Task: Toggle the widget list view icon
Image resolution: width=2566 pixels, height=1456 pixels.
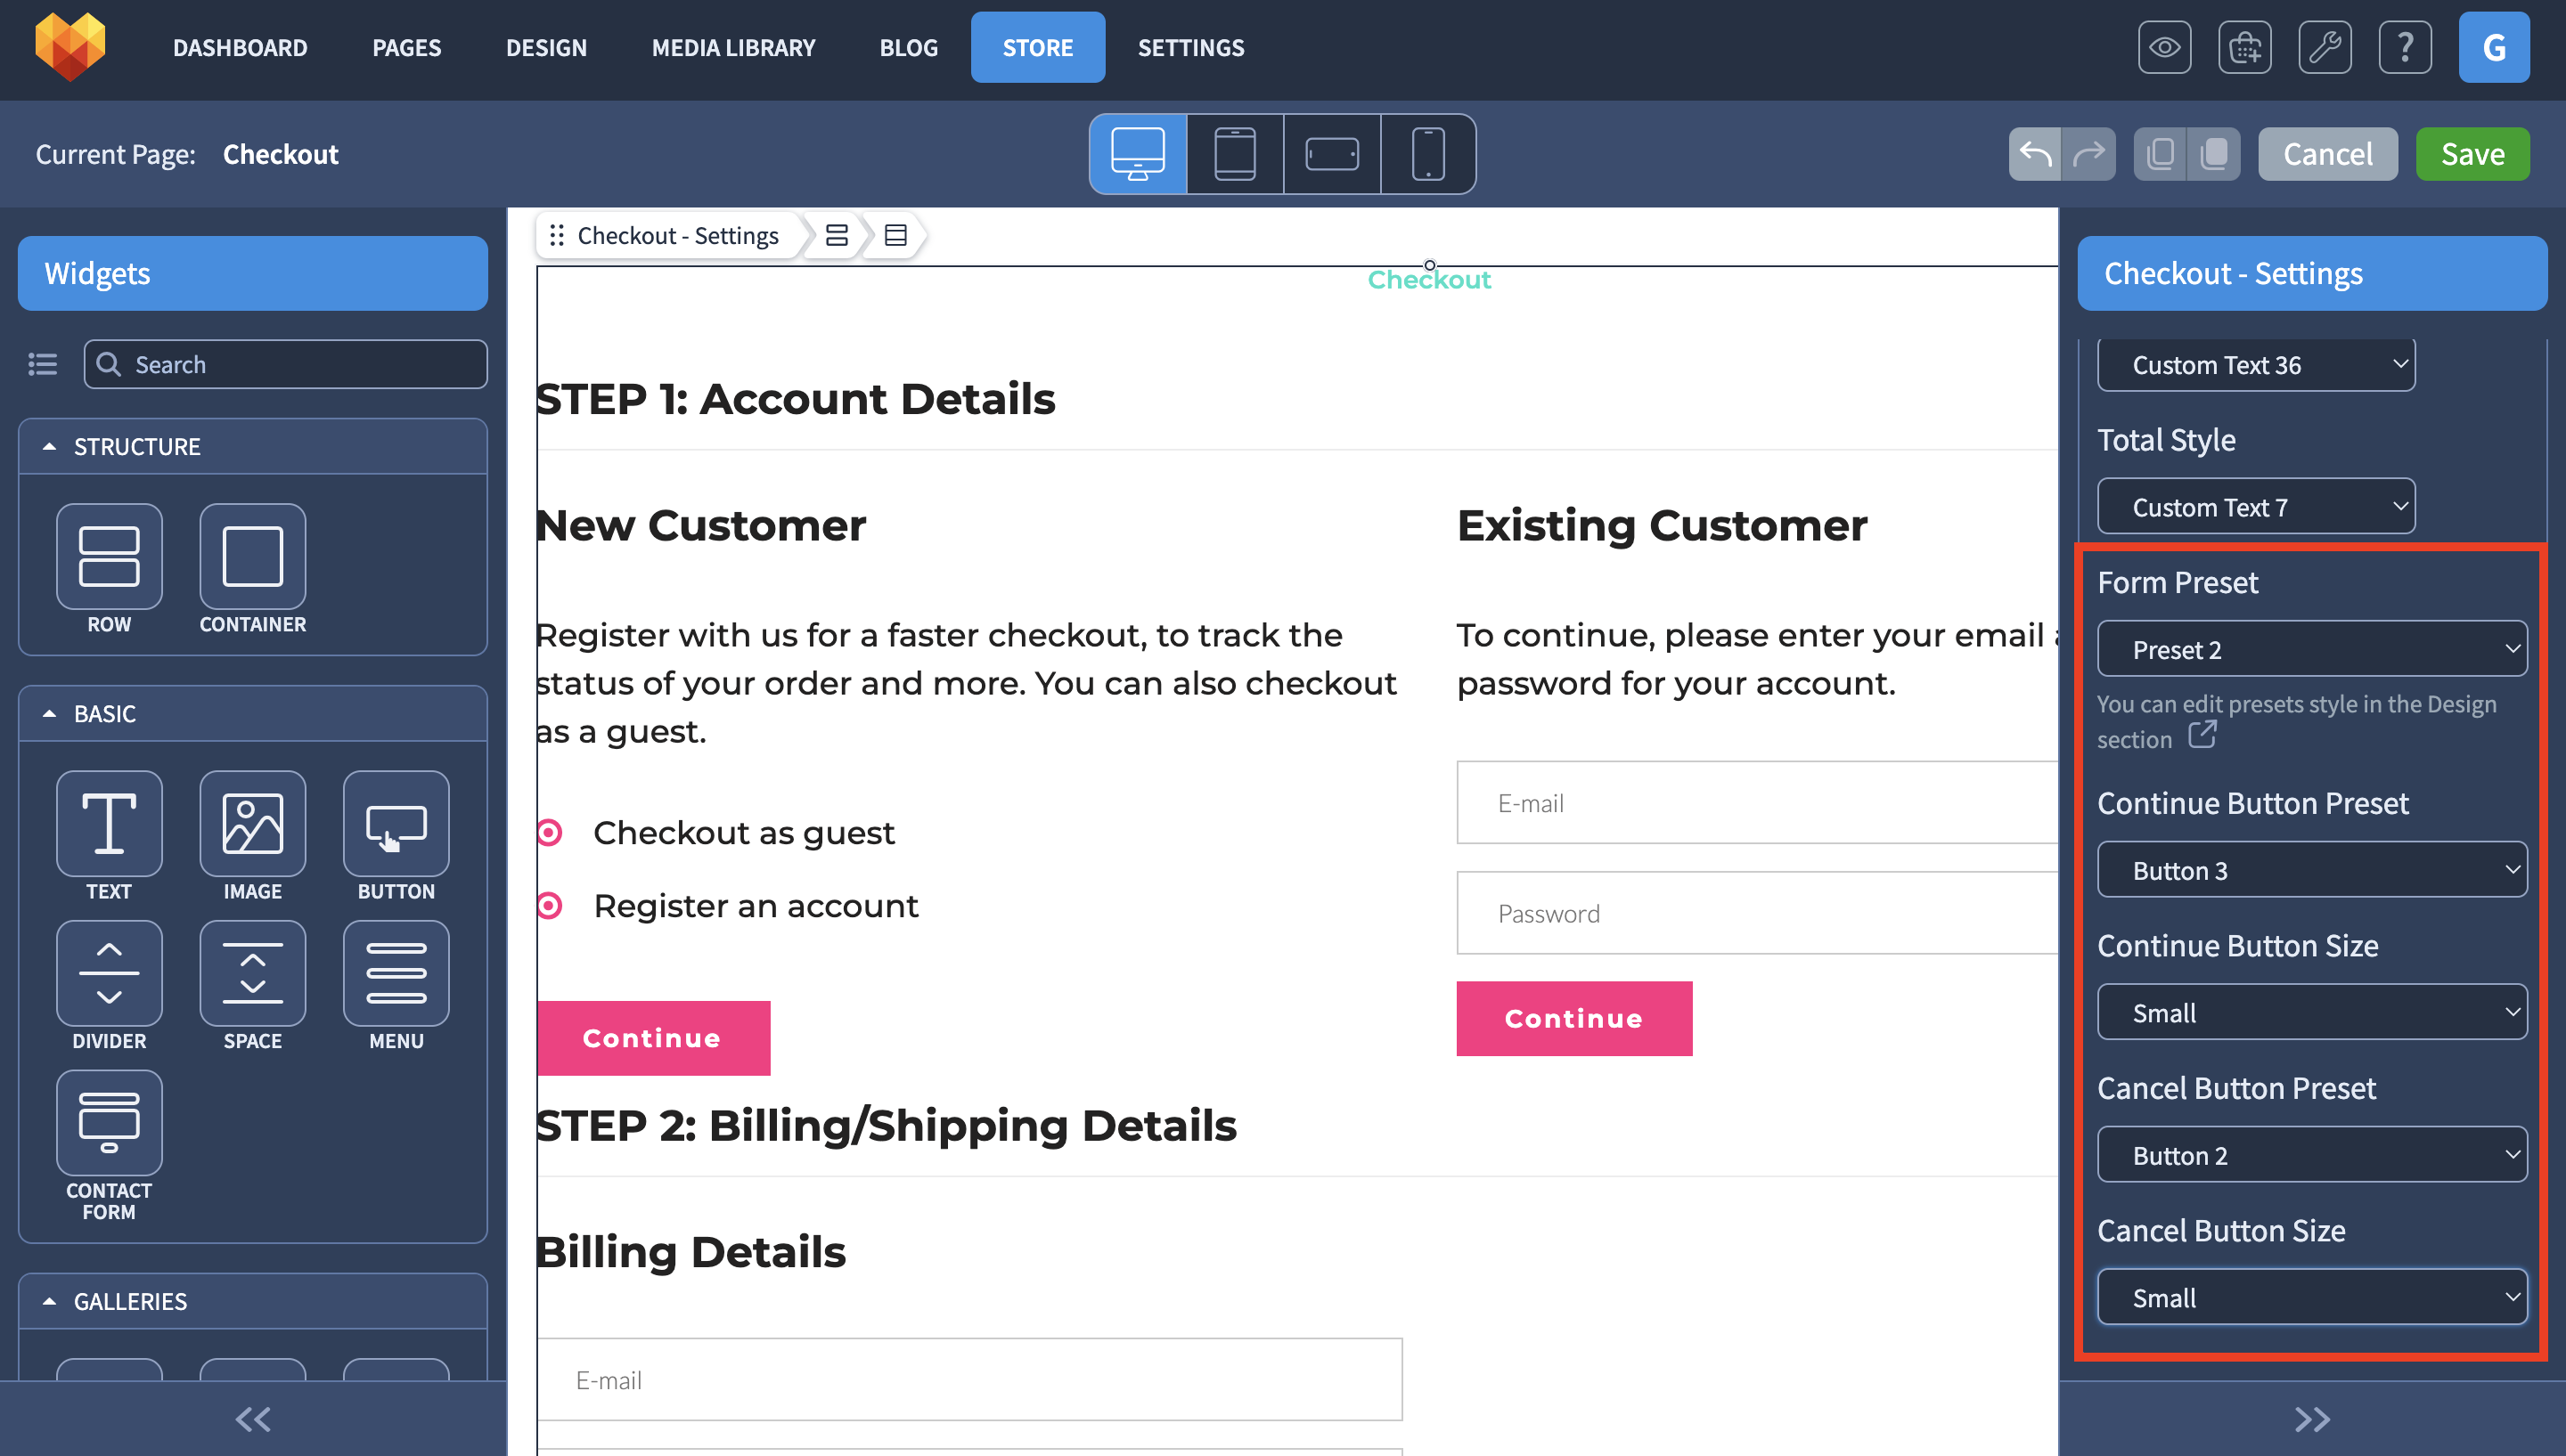Action: point(42,364)
